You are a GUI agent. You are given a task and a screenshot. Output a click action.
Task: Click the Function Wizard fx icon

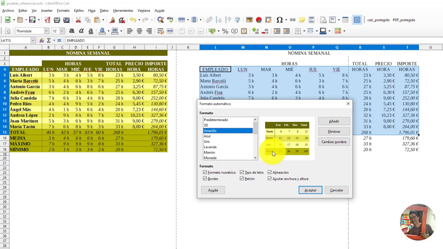tap(42, 40)
